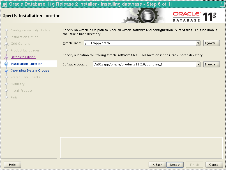The width and height of the screenshot is (226, 170).
Task: Edit the Software Location path field
Action: pyautogui.click(x=145, y=64)
